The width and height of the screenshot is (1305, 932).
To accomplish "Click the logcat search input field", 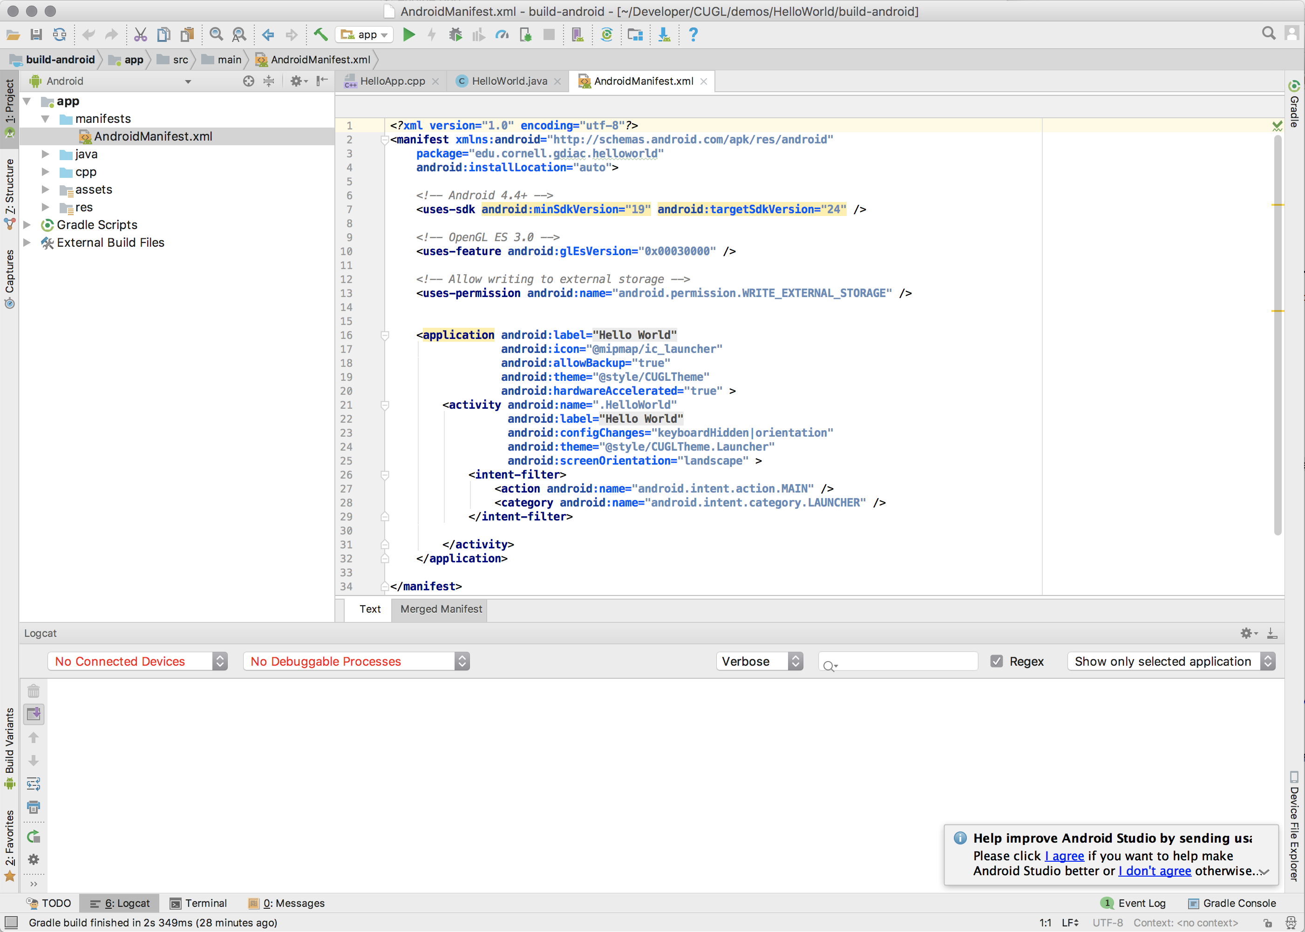I will [x=904, y=661].
